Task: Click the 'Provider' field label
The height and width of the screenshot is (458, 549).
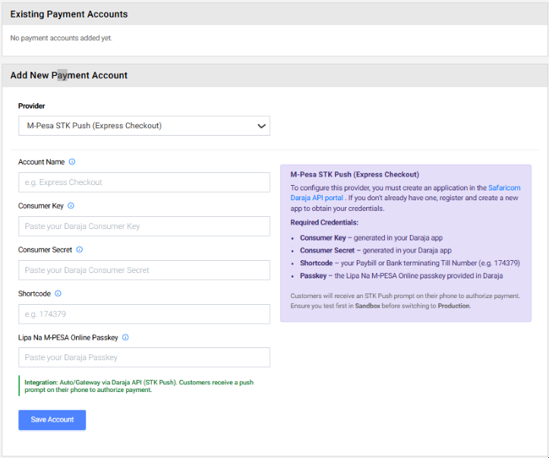Action: [31, 106]
